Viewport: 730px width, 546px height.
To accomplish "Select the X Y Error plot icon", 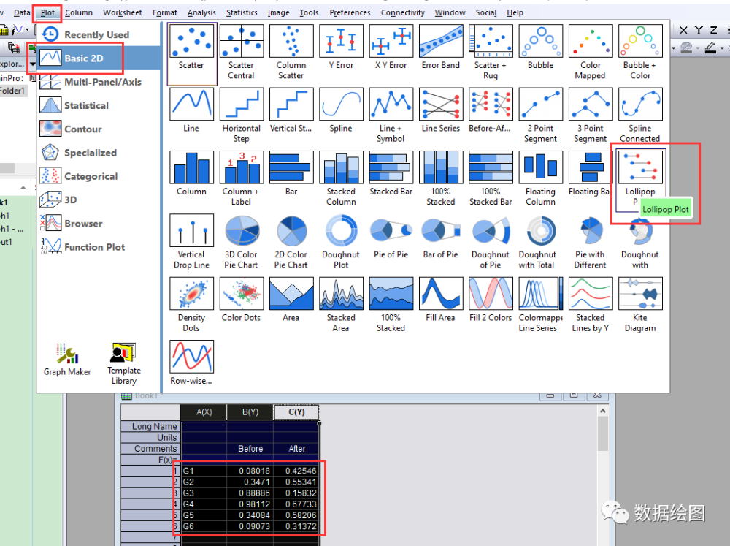I will pyautogui.click(x=391, y=41).
